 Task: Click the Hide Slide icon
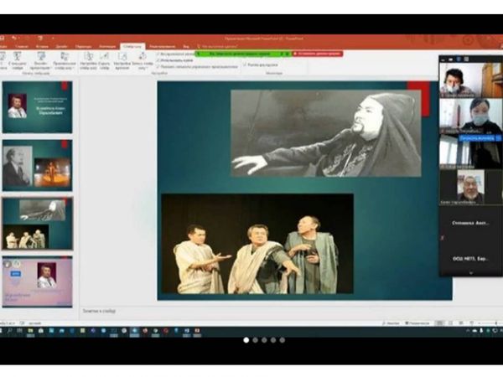point(104,57)
